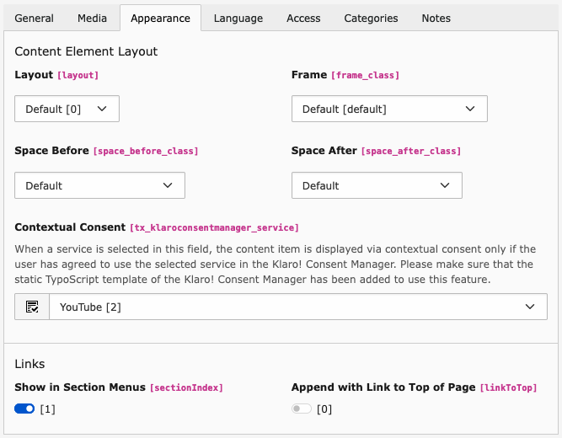Switch to the Categories tab

click(x=371, y=18)
